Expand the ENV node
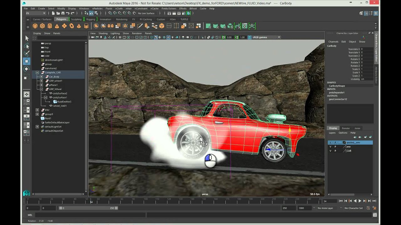401x225 pixels. point(37,110)
